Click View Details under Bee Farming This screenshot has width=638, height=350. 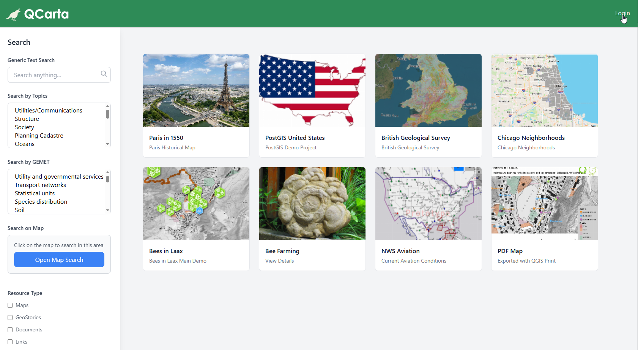click(x=279, y=261)
